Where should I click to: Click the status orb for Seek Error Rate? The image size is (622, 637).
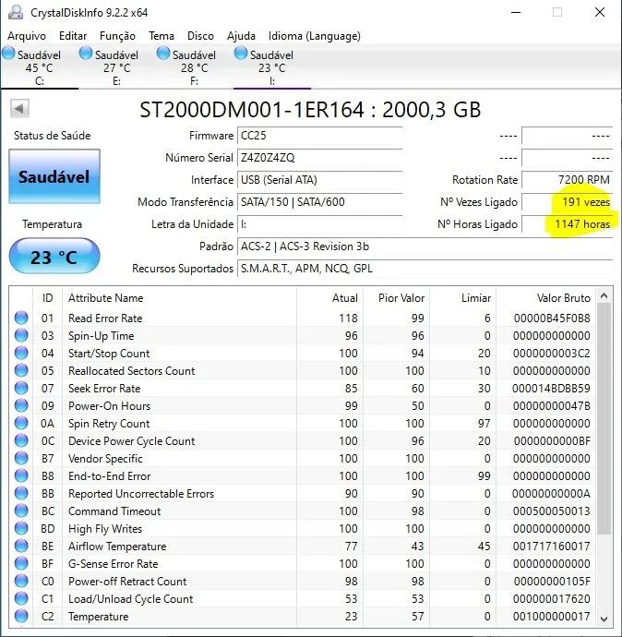point(21,388)
